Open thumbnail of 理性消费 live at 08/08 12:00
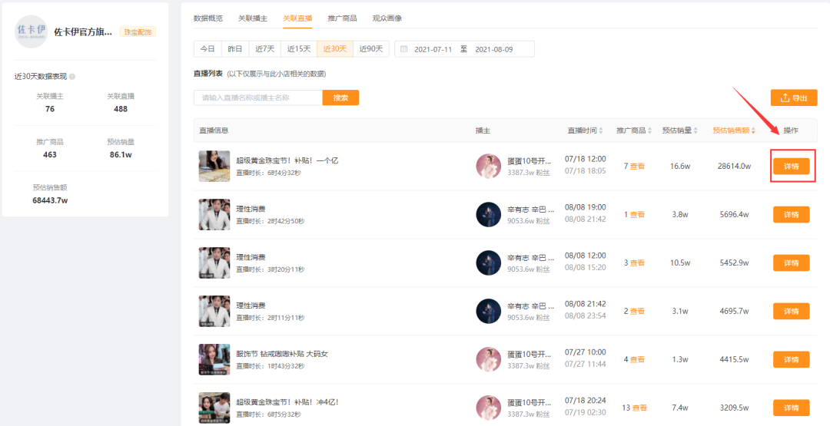This screenshot has height=426, width=830. click(x=214, y=263)
